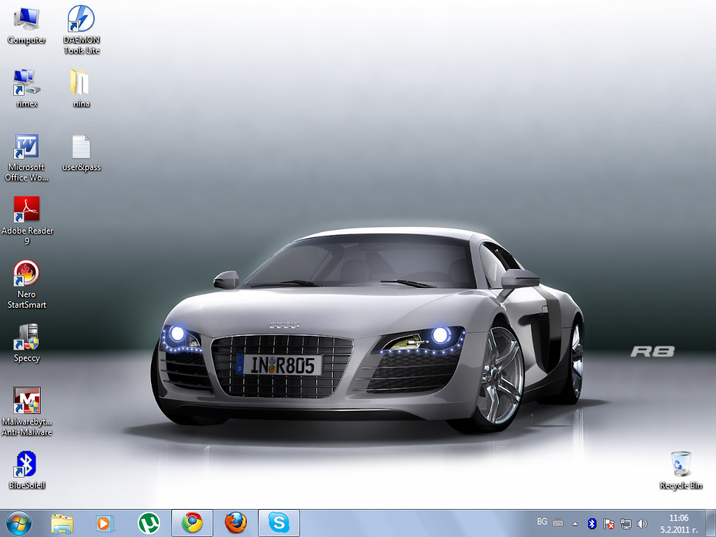Open the network status tray icon
Viewport: 716px width, 537px height.
click(x=626, y=524)
